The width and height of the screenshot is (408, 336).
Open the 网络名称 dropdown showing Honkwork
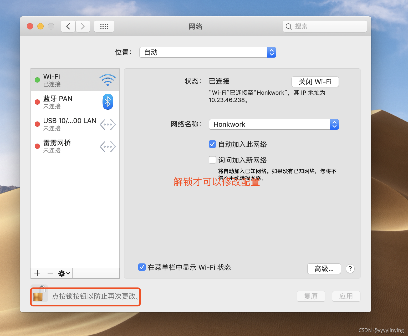pos(274,124)
